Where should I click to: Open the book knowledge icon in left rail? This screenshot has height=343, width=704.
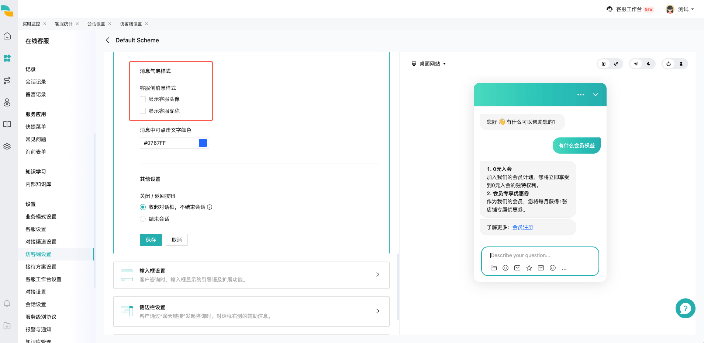(7, 125)
